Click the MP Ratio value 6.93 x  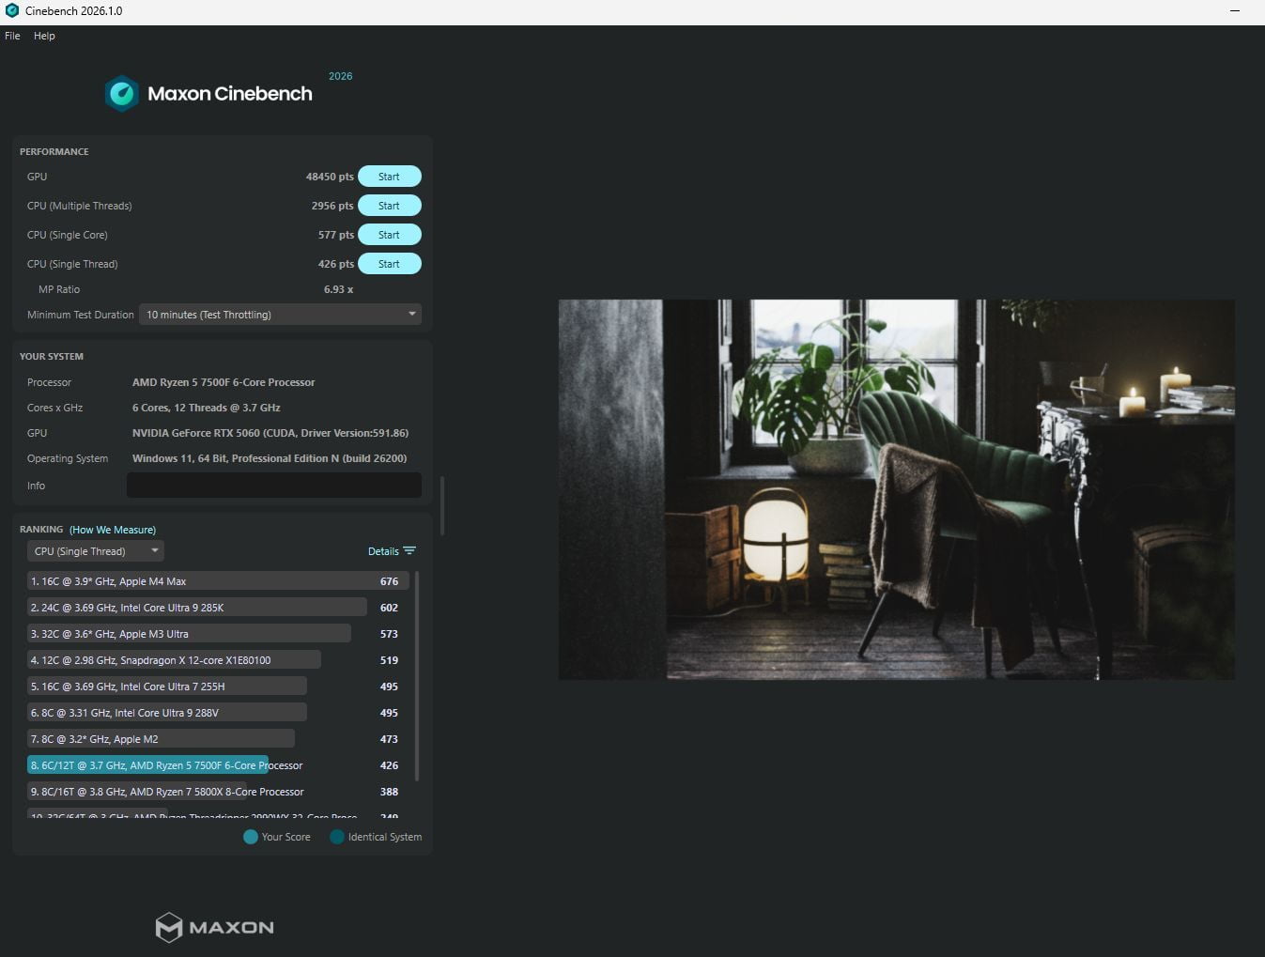coord(339,289)
